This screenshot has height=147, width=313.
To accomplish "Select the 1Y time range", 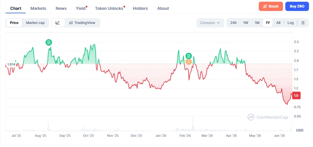I will (268, 23).
